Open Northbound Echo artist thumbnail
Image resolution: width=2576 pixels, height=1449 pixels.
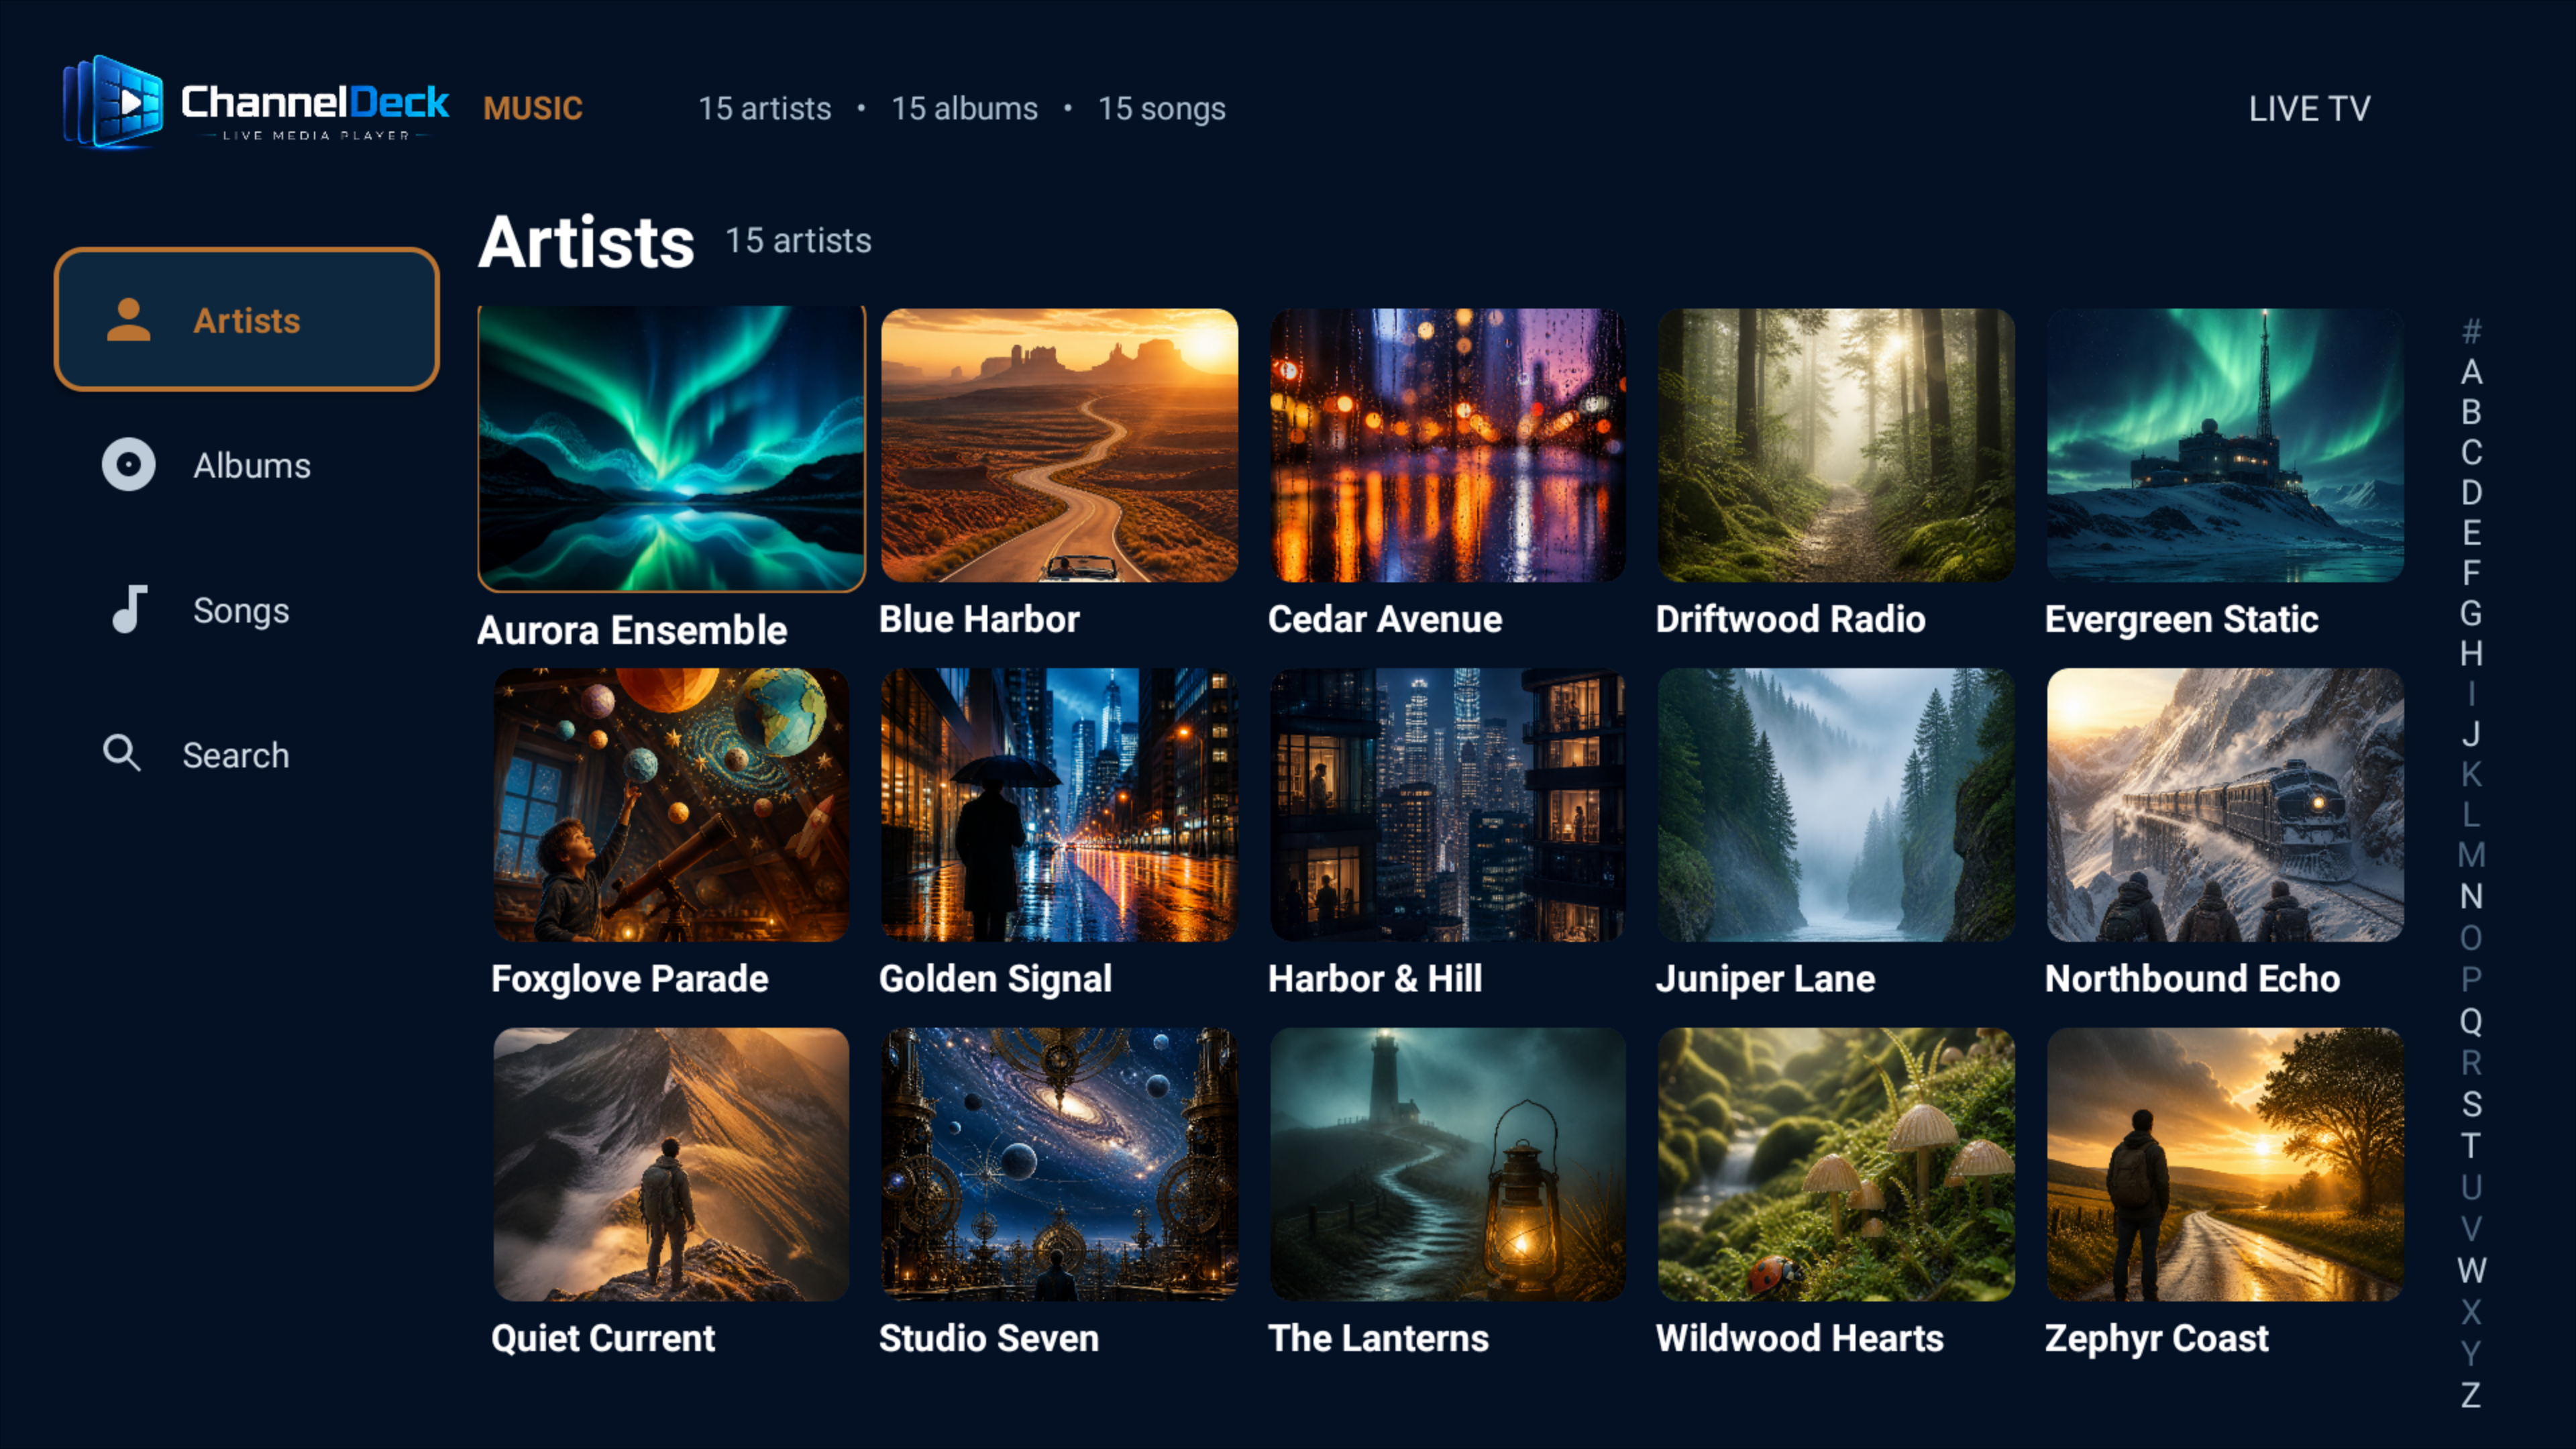click(x=2225, y=805)
